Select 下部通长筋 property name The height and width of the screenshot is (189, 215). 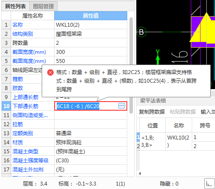click(x=25, y=106)
